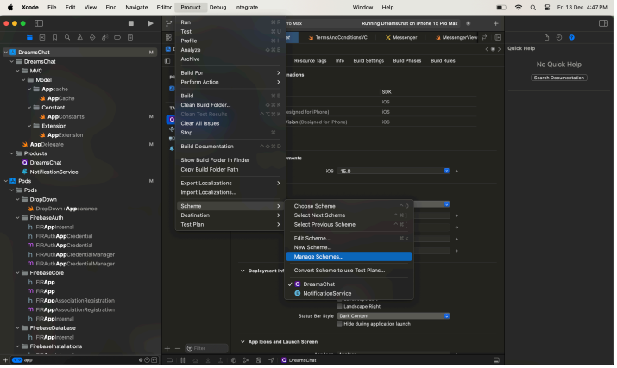Select Clean Build Folder… menu item
This screenshot has width=617, height=368.
pyautogui.click(x=205, y=104)
